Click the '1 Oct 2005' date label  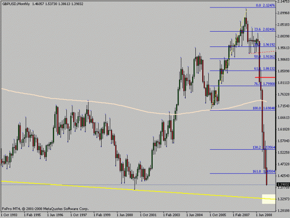[x=218, y=215]
